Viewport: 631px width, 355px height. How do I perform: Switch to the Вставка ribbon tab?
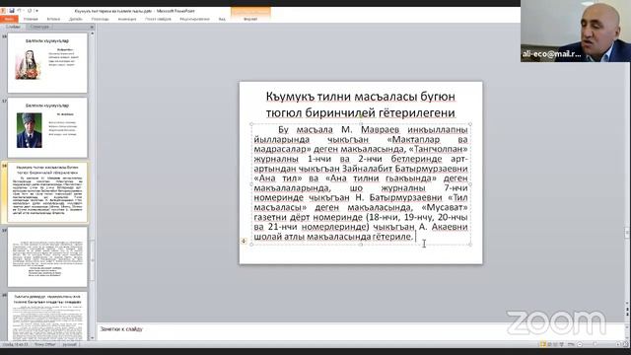click(53, 19)
